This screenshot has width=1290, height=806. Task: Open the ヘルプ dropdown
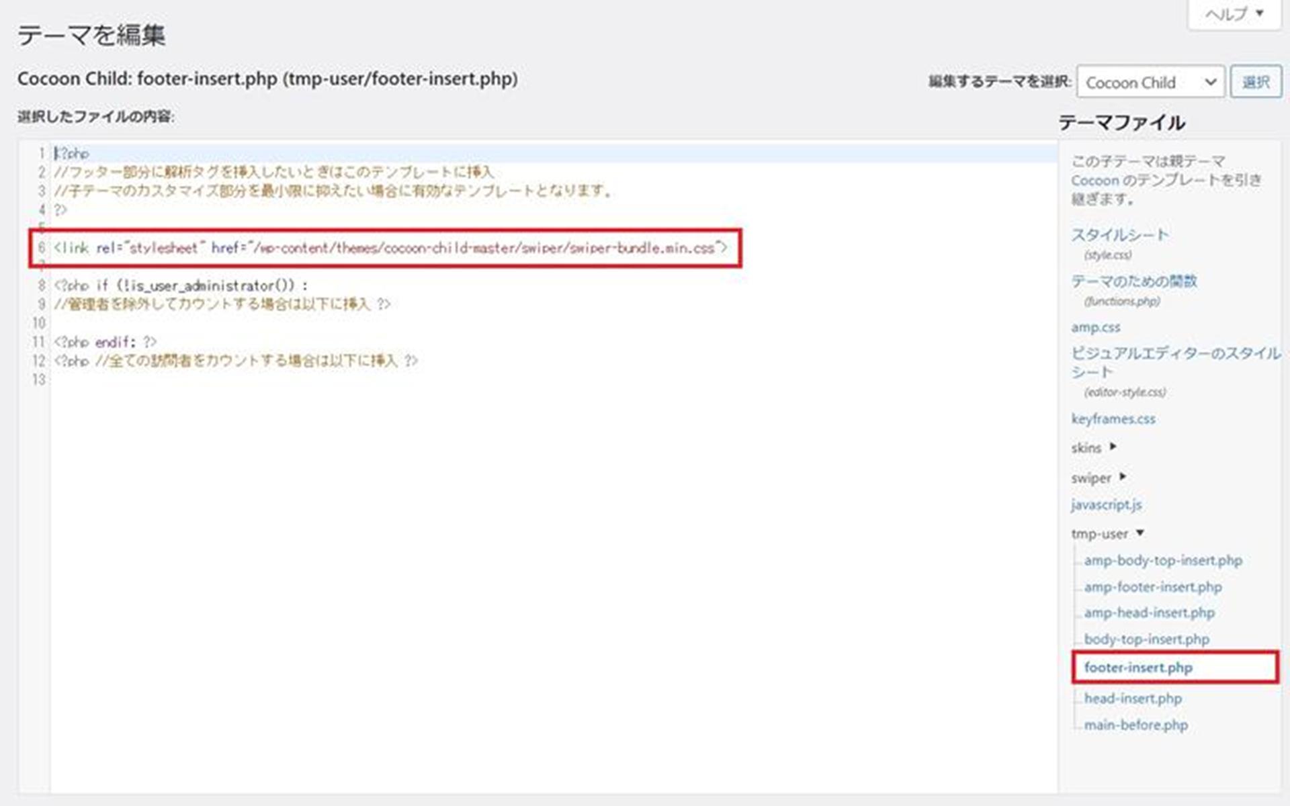point(1234,12)
